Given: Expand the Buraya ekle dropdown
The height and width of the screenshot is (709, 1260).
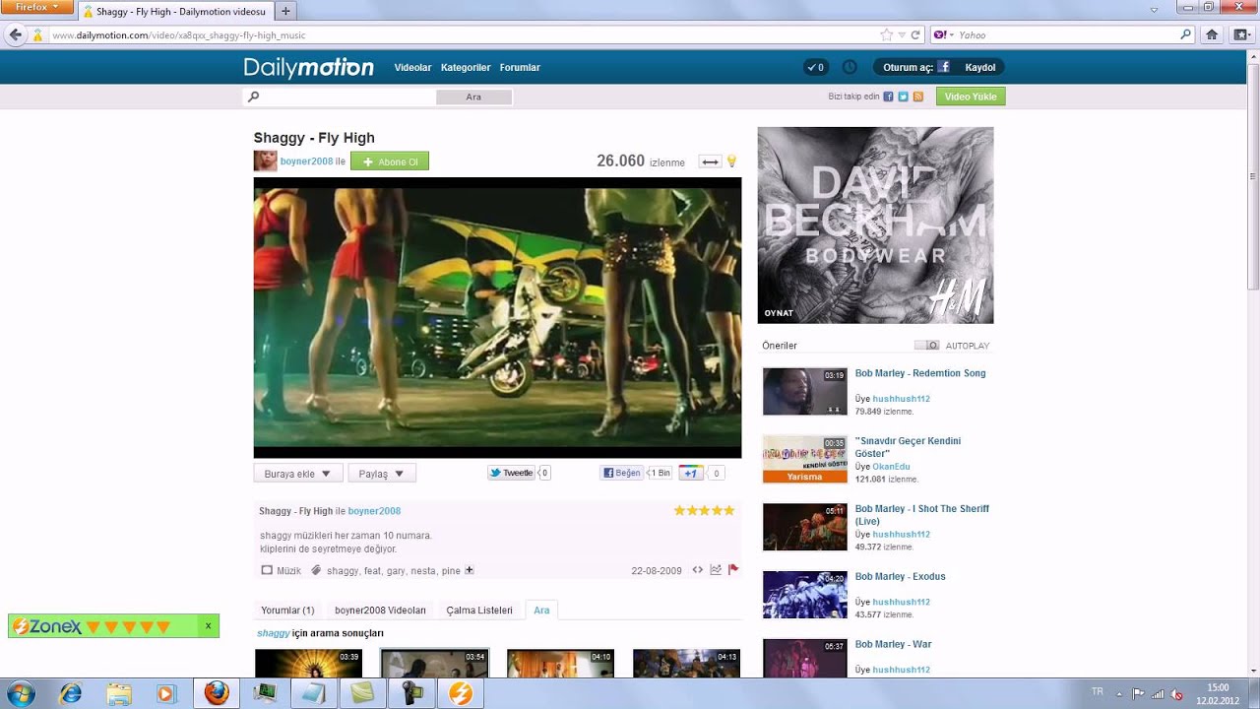Looking at the screenshot, I should 298,474.
